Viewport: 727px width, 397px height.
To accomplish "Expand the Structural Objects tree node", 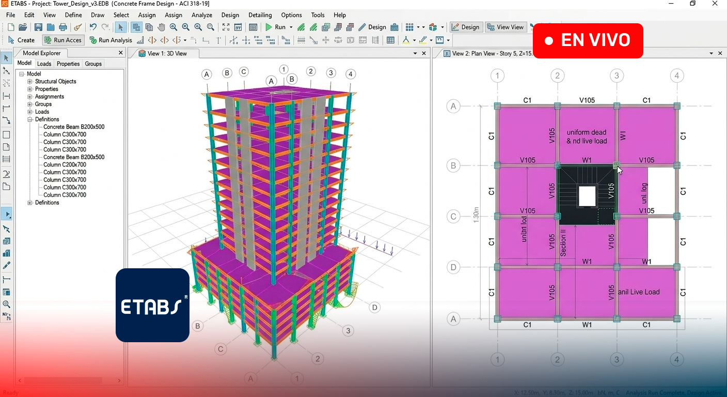I will coord(30,82).
